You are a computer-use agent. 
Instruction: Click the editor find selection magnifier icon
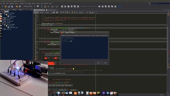61,13
